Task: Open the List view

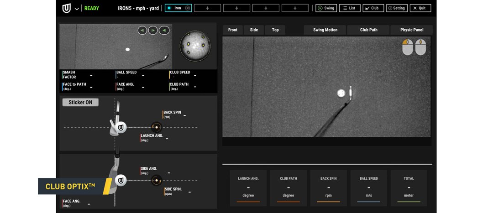Action: point(349,8)
